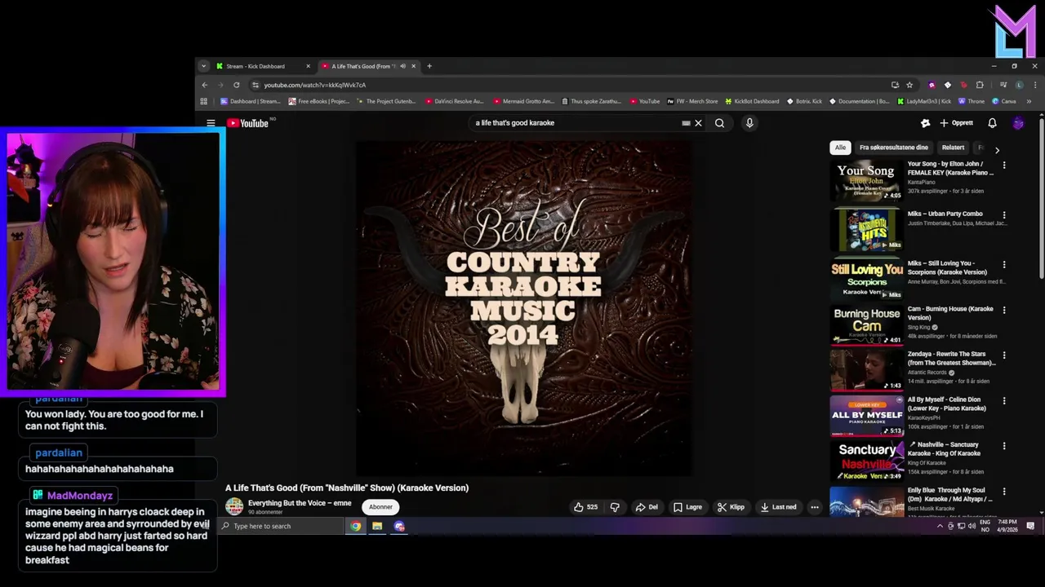Open options menu for Urban Party Combo
The height and width of the screenshot is (587, 1045).
(1004, 215)
